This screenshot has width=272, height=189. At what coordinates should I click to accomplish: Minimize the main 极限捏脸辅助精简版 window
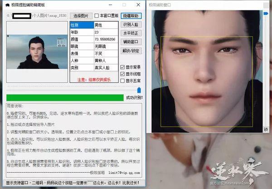[110, 5]
